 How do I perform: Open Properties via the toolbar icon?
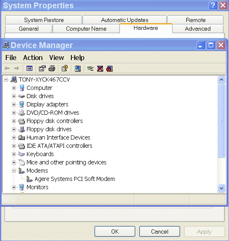click(x=42, y=68)
